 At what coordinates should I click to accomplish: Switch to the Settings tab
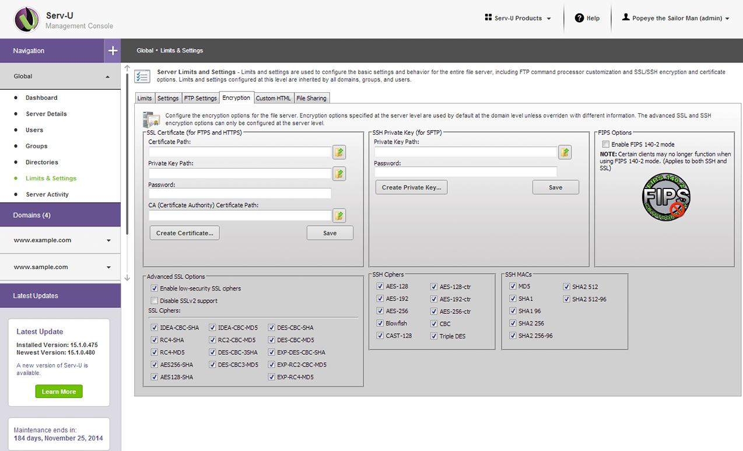(x=168, y=98)
